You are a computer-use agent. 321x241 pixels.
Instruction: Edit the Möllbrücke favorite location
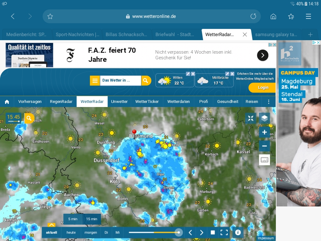tap(227, 74)
